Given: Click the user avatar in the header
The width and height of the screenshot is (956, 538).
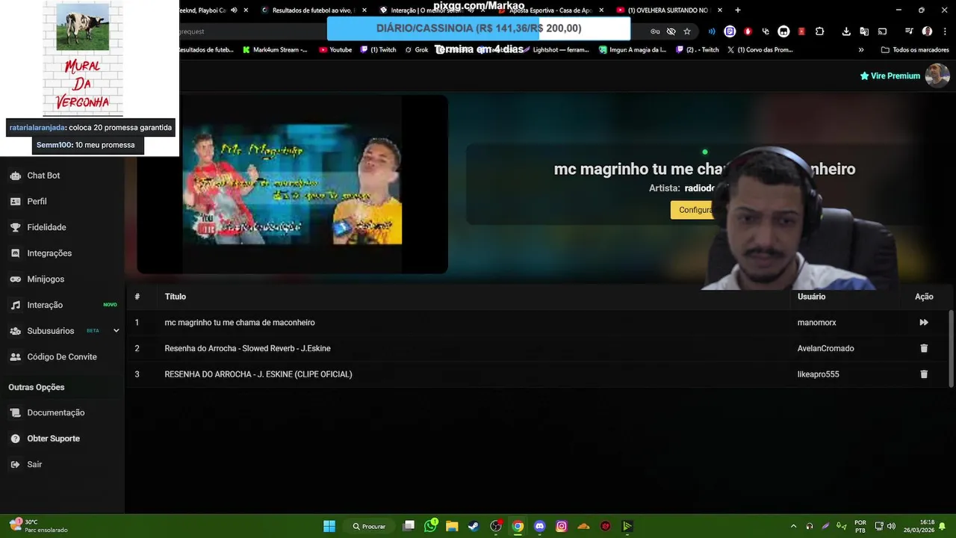Looking at the screenshot, I should [937, 75].
